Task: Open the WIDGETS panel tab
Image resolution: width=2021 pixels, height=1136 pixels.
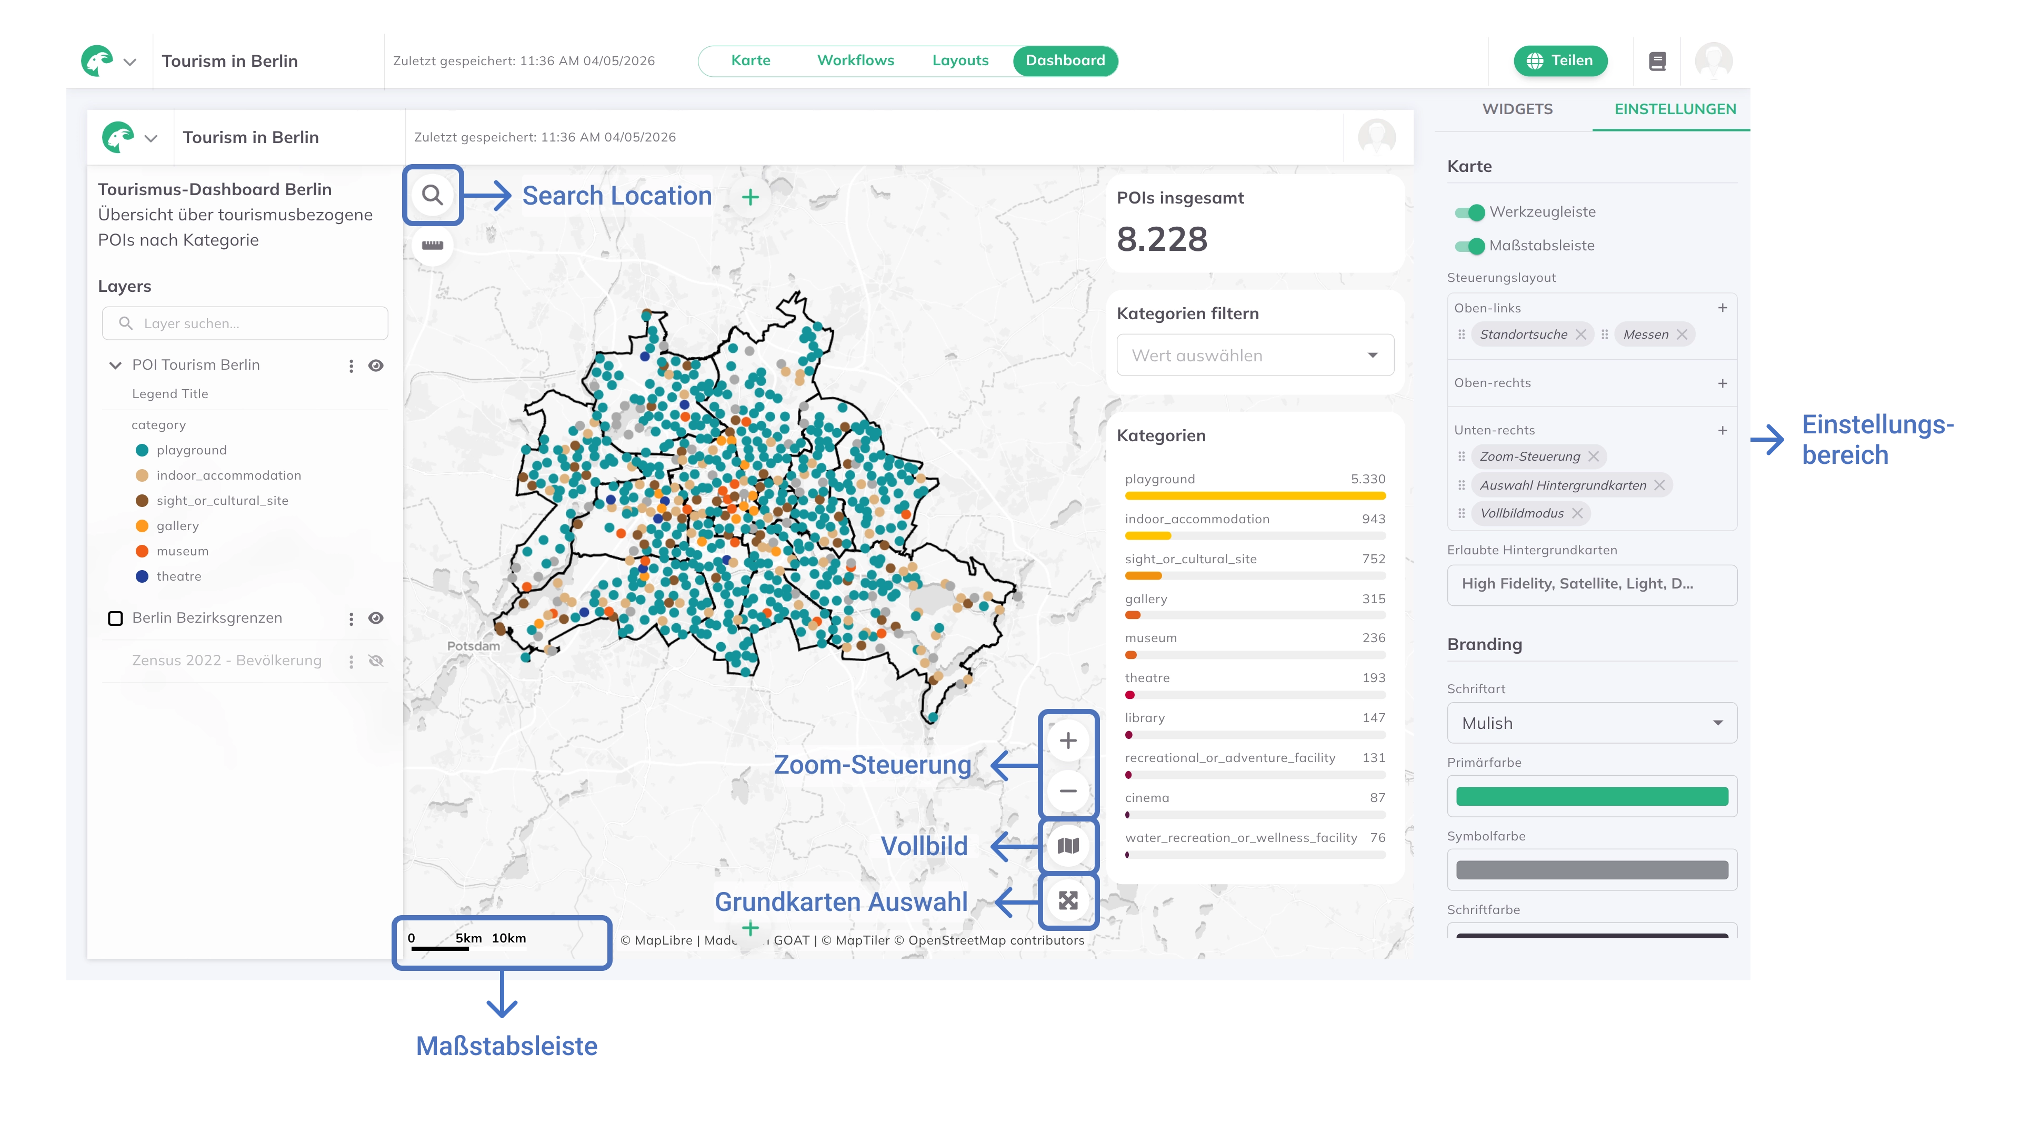Action: 1516,109
